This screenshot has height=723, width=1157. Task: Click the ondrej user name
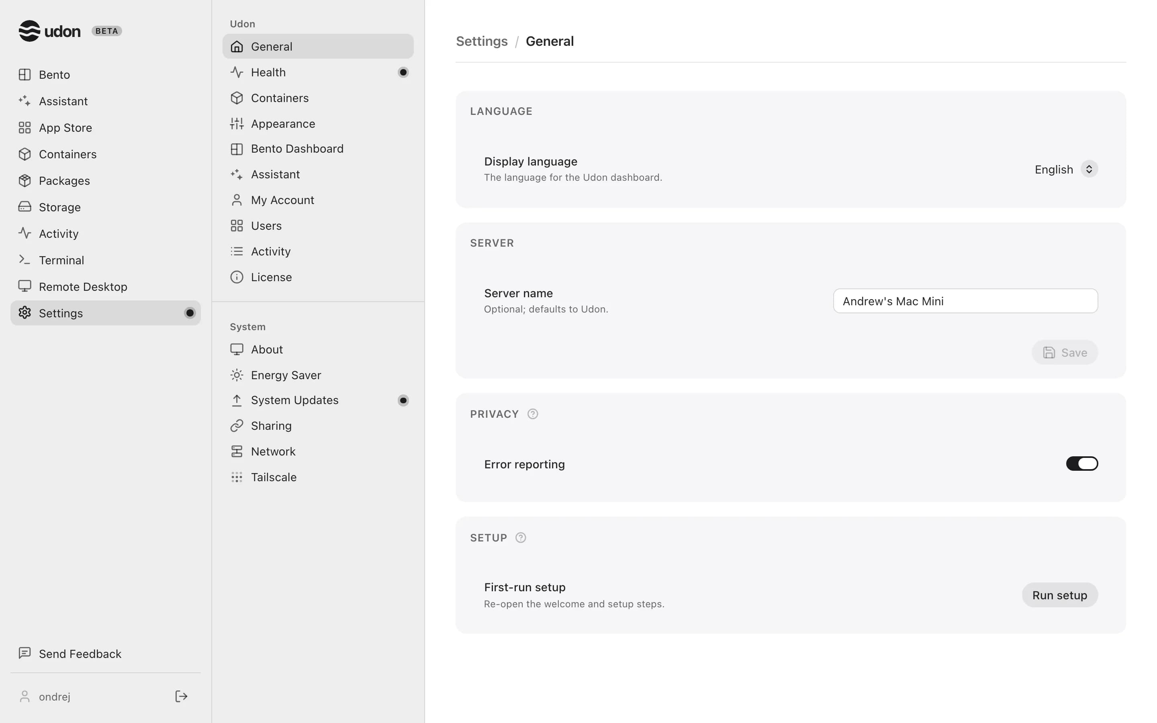[x=55, y=697]
